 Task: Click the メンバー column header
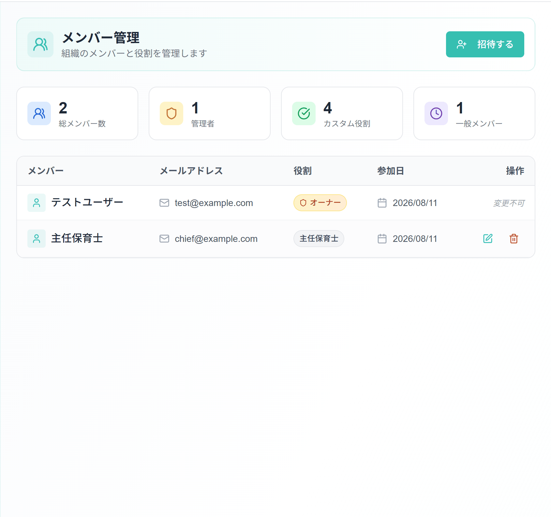click(x=46, y=171)
